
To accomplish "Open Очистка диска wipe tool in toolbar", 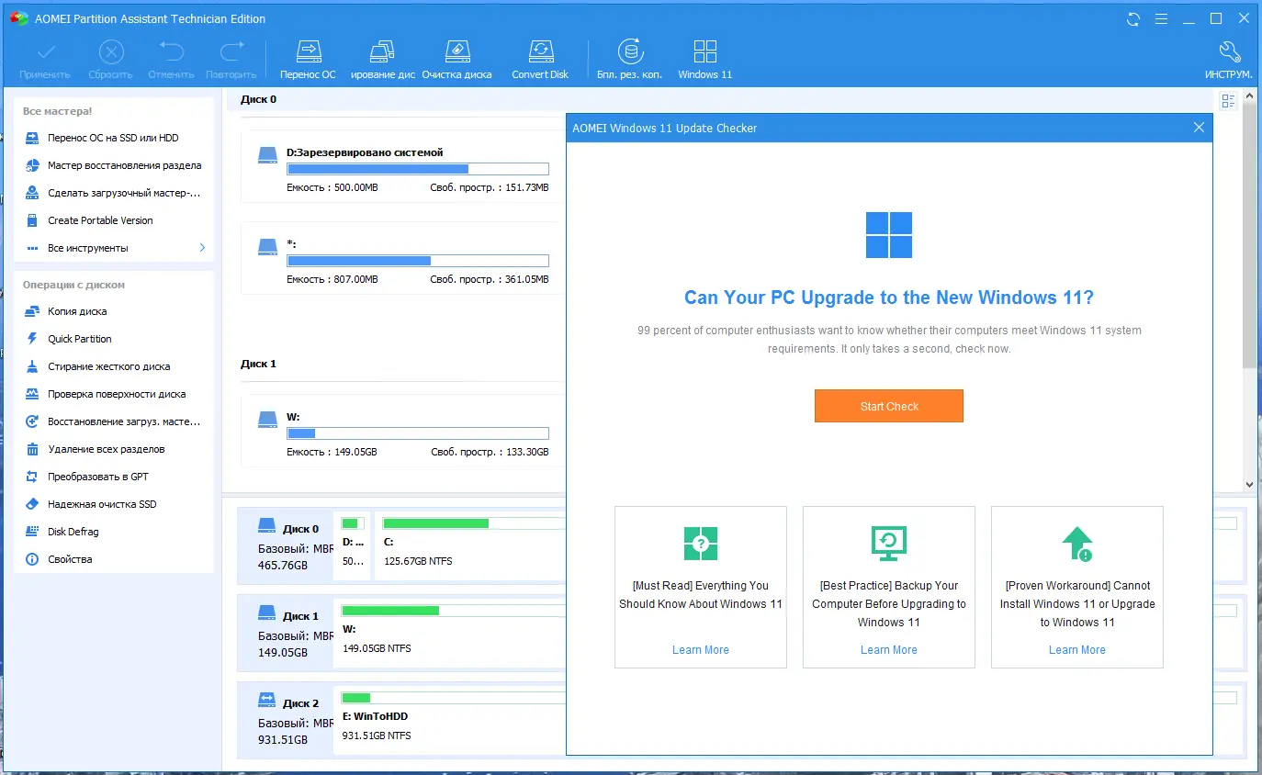I will 457,60.
